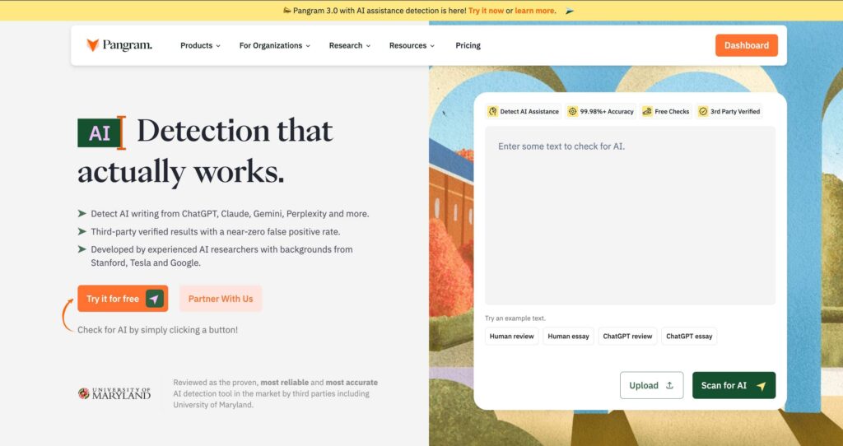Click the Free Checks badge icon
The image size is (843, 446).
pyautogui.click(x=647, y=111)
